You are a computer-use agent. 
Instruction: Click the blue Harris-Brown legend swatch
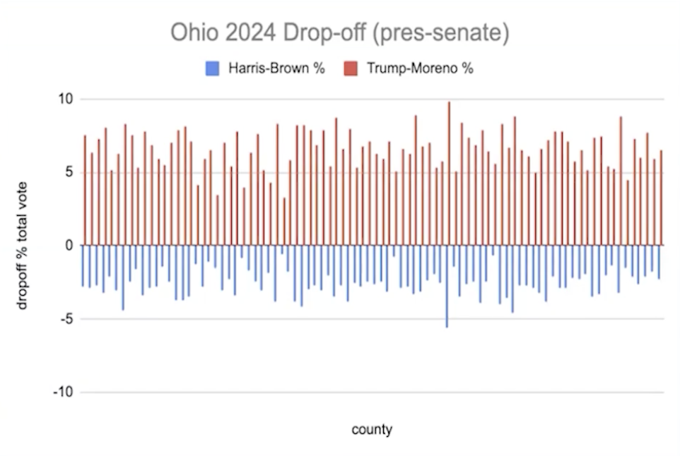[x=212, y=68]
